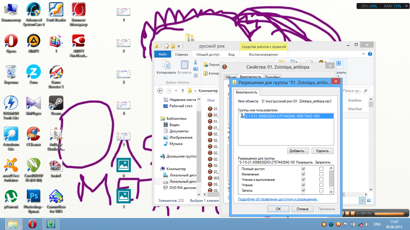Viewport: 410px width, 230px height.
Task: Click the volume speaker tray icon
Action: 367,224
